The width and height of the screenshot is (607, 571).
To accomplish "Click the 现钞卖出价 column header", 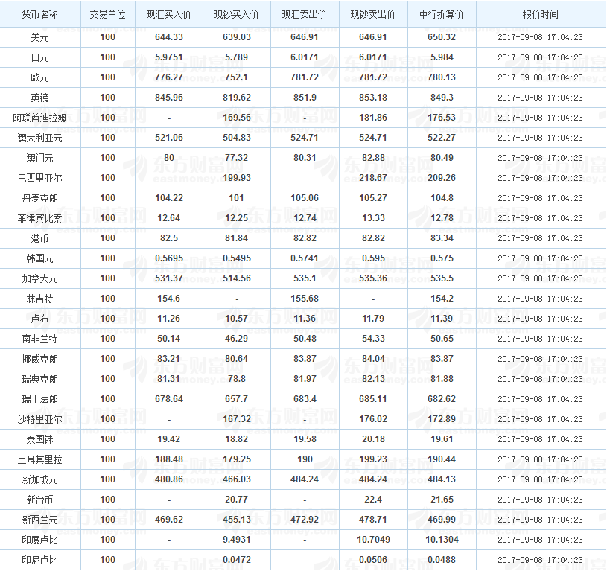I will [x=373, y=14].
